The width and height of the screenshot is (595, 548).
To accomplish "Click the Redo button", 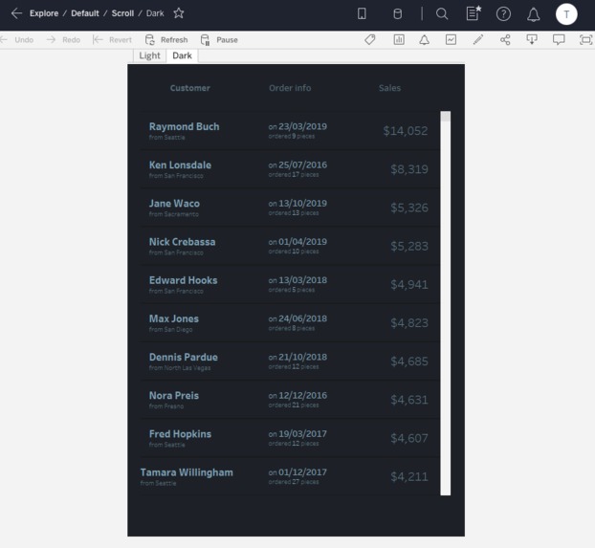I will (x=63, y=40).
